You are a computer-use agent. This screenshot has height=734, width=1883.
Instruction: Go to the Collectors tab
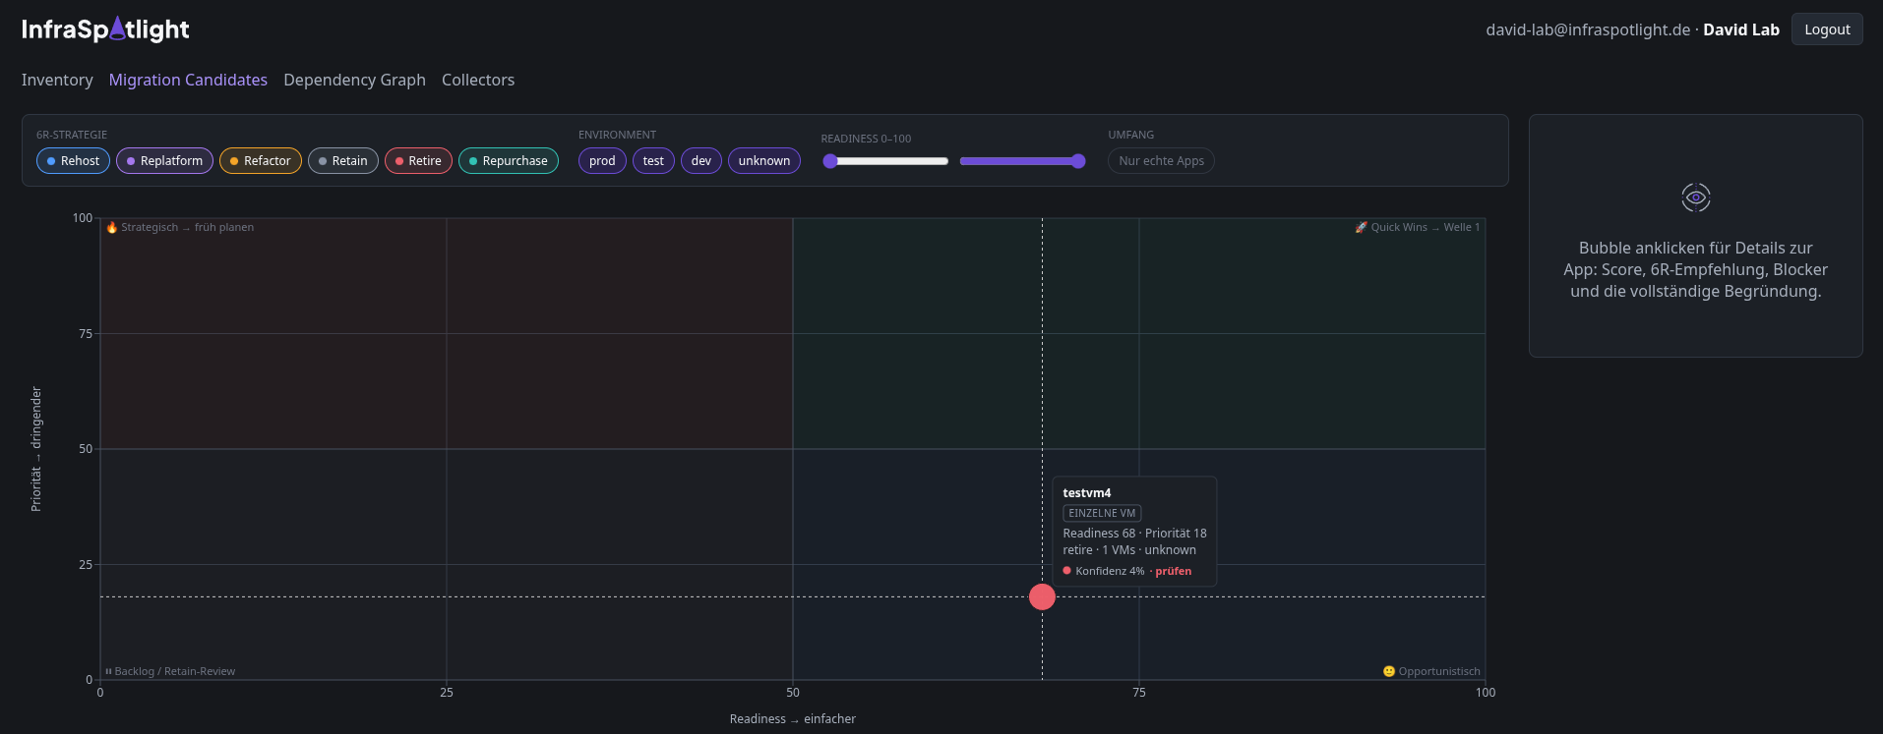tap(478, 80)
